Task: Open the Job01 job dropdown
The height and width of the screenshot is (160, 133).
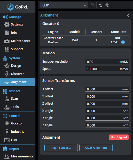Action: coord(64,5)
